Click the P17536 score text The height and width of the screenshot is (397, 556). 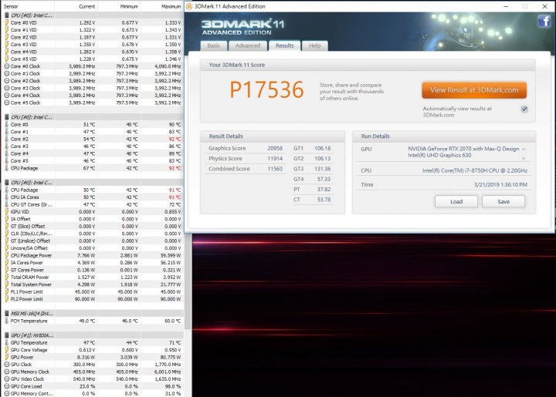tap(266, 89)
